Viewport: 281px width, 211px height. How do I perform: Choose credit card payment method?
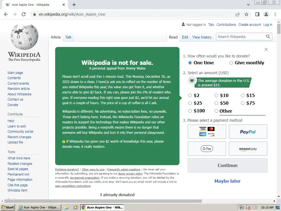[x=207, y=132]
